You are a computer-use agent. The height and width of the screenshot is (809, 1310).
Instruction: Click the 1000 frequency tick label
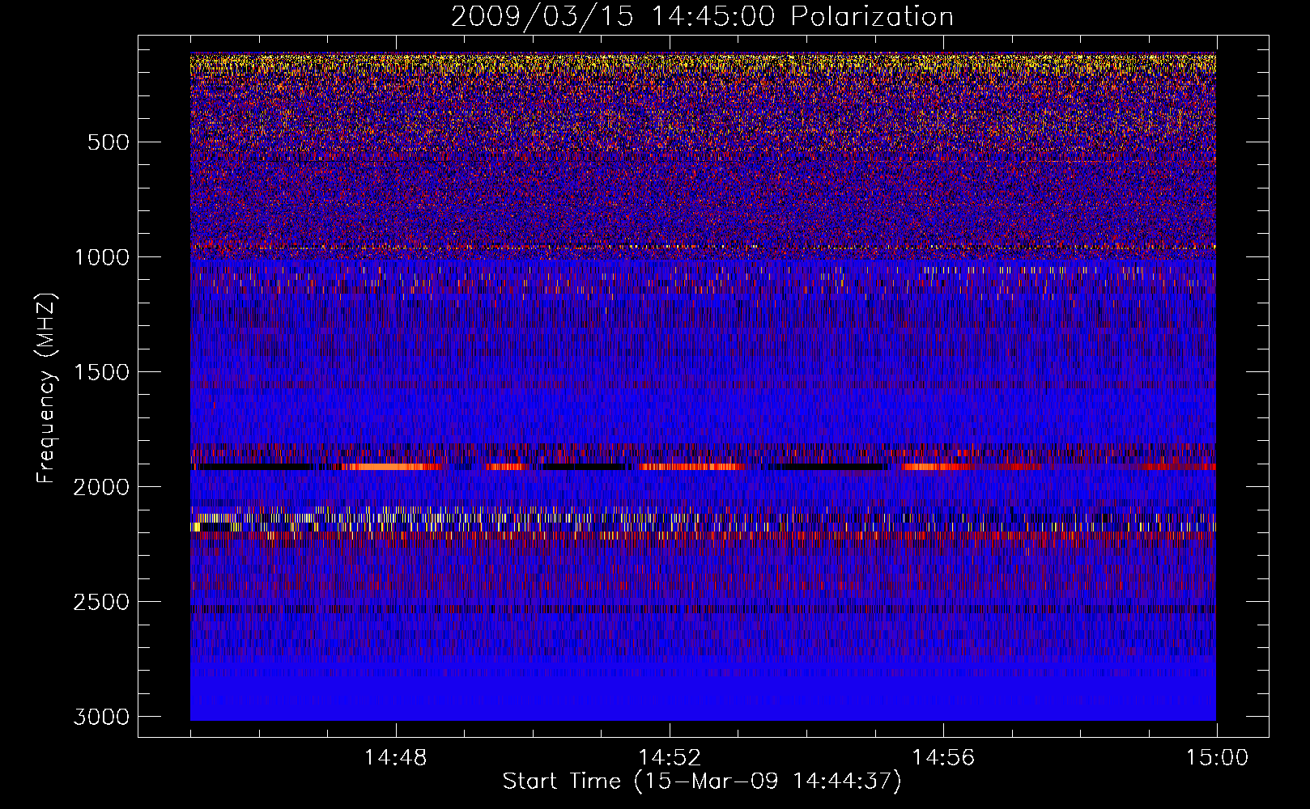101,257
